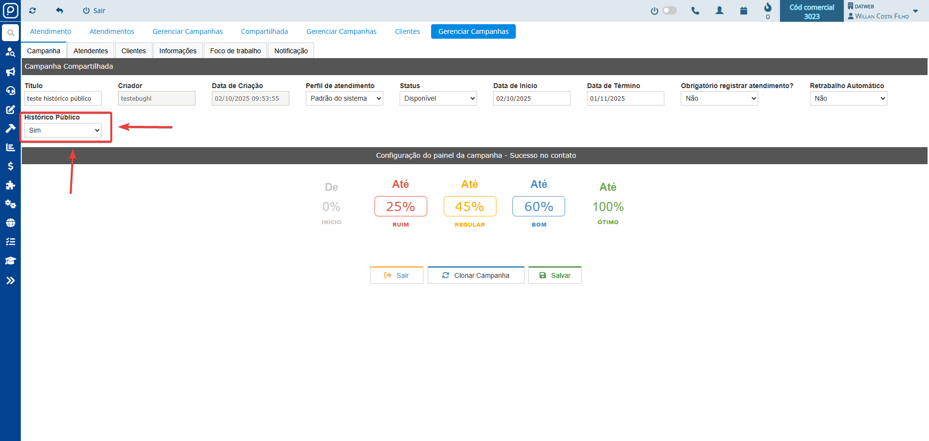Open the calendar icon in top bar
The height and width of the screenshot is (441, 929).
[x=744, y=11]
